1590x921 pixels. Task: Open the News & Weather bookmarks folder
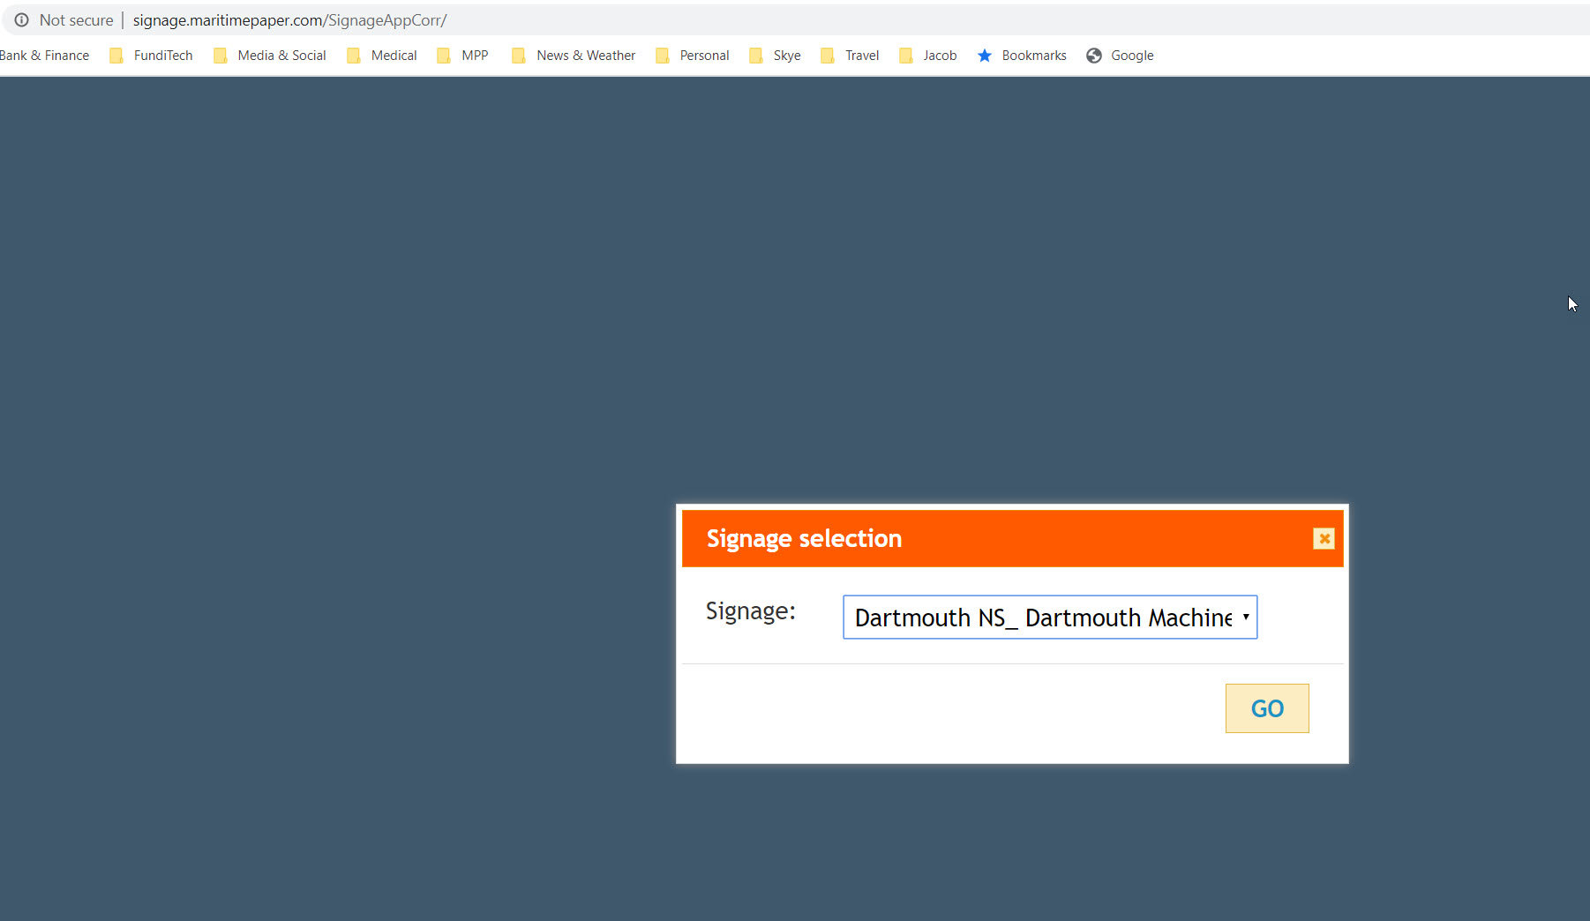coord(574,56)
